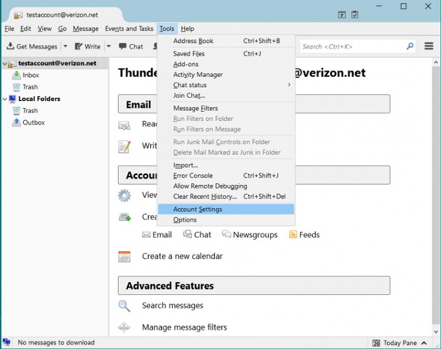Click the Read messages envelope icon
Screen dimensions: 441x349
click(124, 125)
